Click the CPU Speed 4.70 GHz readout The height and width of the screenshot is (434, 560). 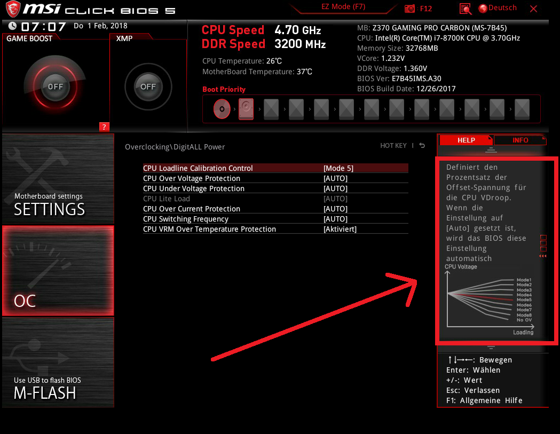[261, 30]
